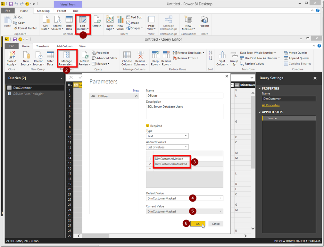Open Format tab in Power BI Desktop

tap(62, 11)
